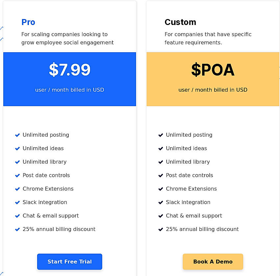
Task: Click the yellow Custom pricing band color block
Action: (213, 79)
